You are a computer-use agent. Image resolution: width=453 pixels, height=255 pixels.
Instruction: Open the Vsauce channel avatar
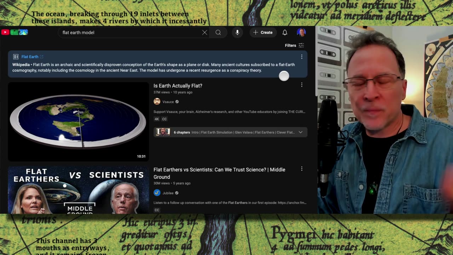click(x=157, y=102)
